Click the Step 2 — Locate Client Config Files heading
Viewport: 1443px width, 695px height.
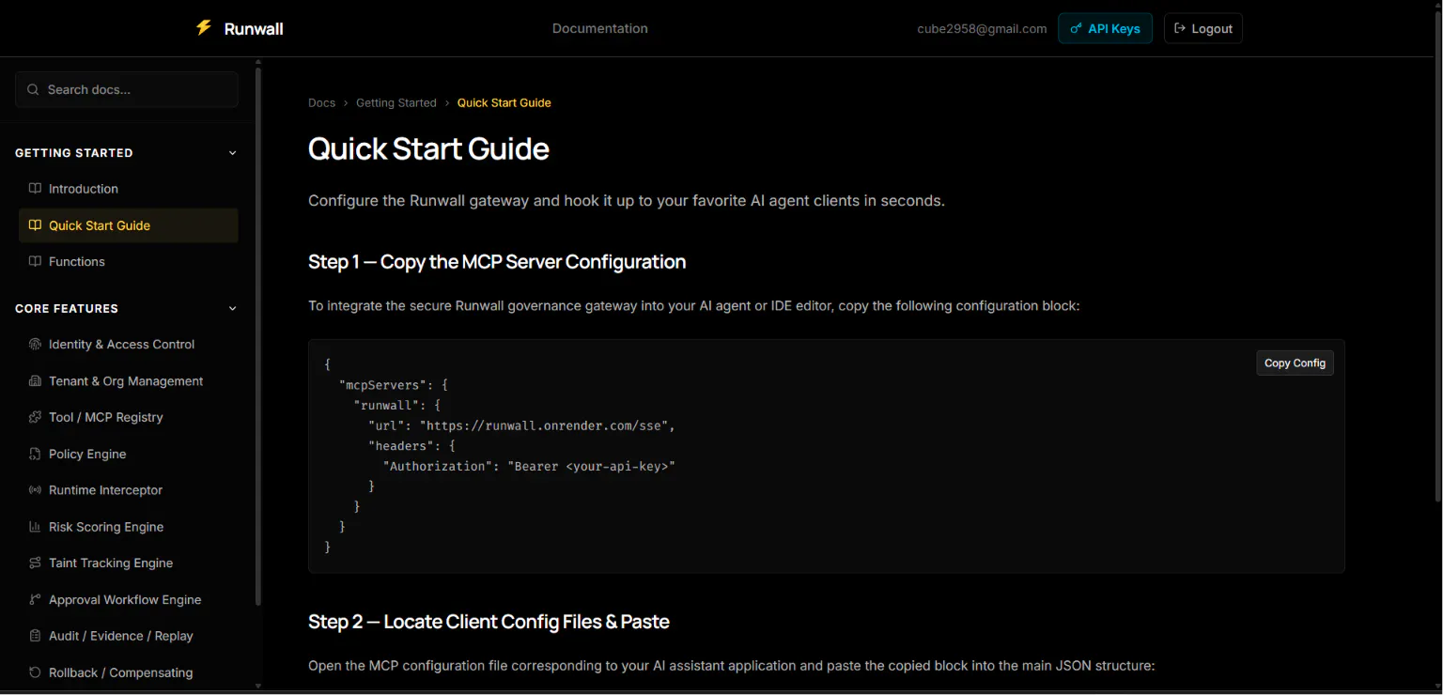489,622
